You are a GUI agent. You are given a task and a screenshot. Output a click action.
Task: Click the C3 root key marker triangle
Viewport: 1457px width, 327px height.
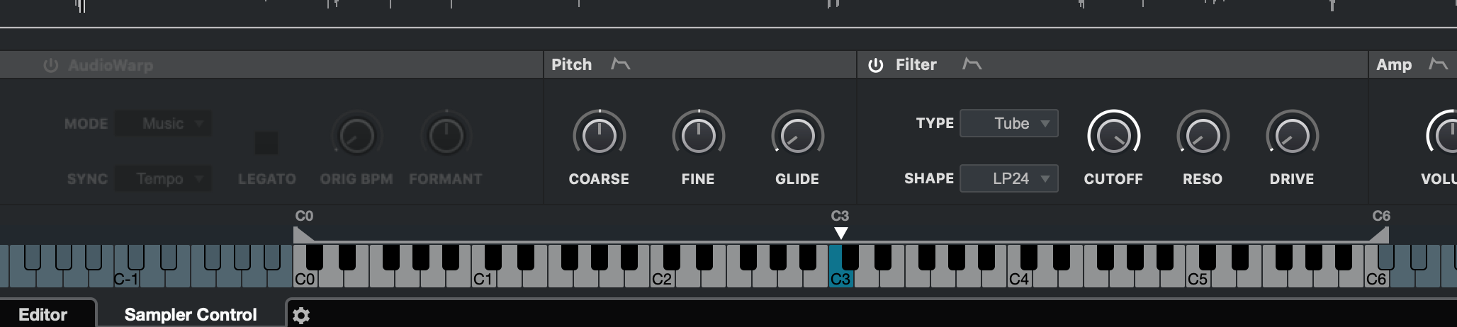[x=840, y=233]
